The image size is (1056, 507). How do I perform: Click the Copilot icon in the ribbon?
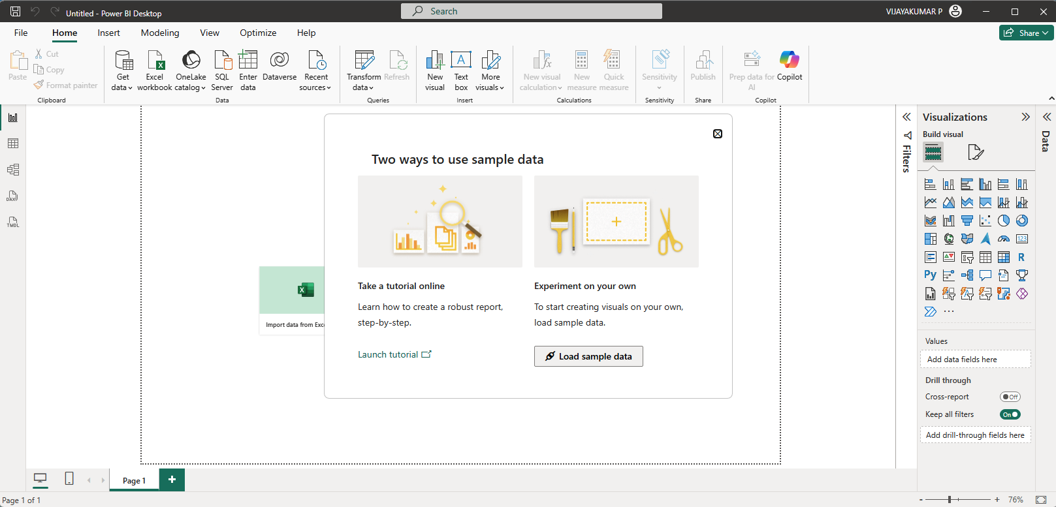(x=789, y=61)
